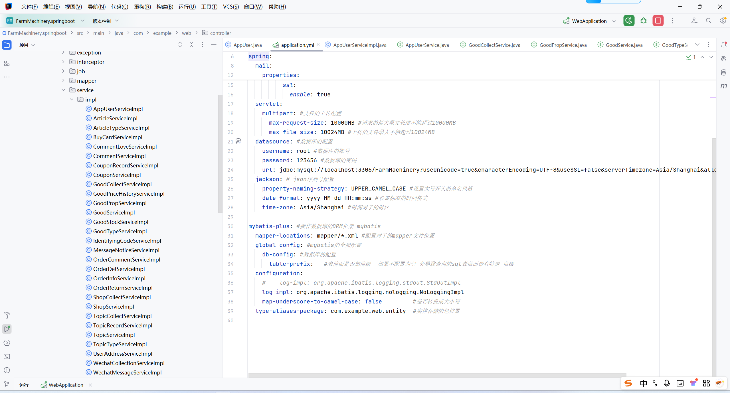Open more tool windows ellipsis

coord(7,77)
